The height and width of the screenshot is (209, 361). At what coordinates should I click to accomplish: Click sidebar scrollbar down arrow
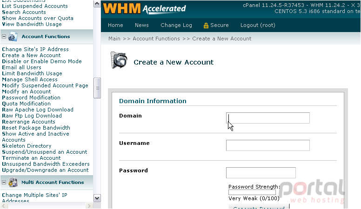pyautogui.click(x=97, y=198)
